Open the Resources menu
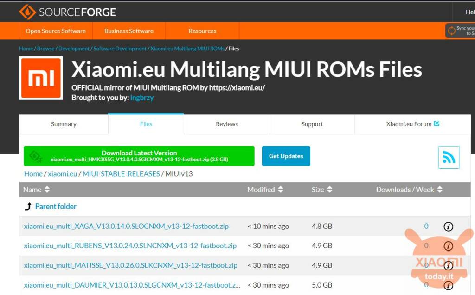The image size is (475, 295). coord(202,31)
